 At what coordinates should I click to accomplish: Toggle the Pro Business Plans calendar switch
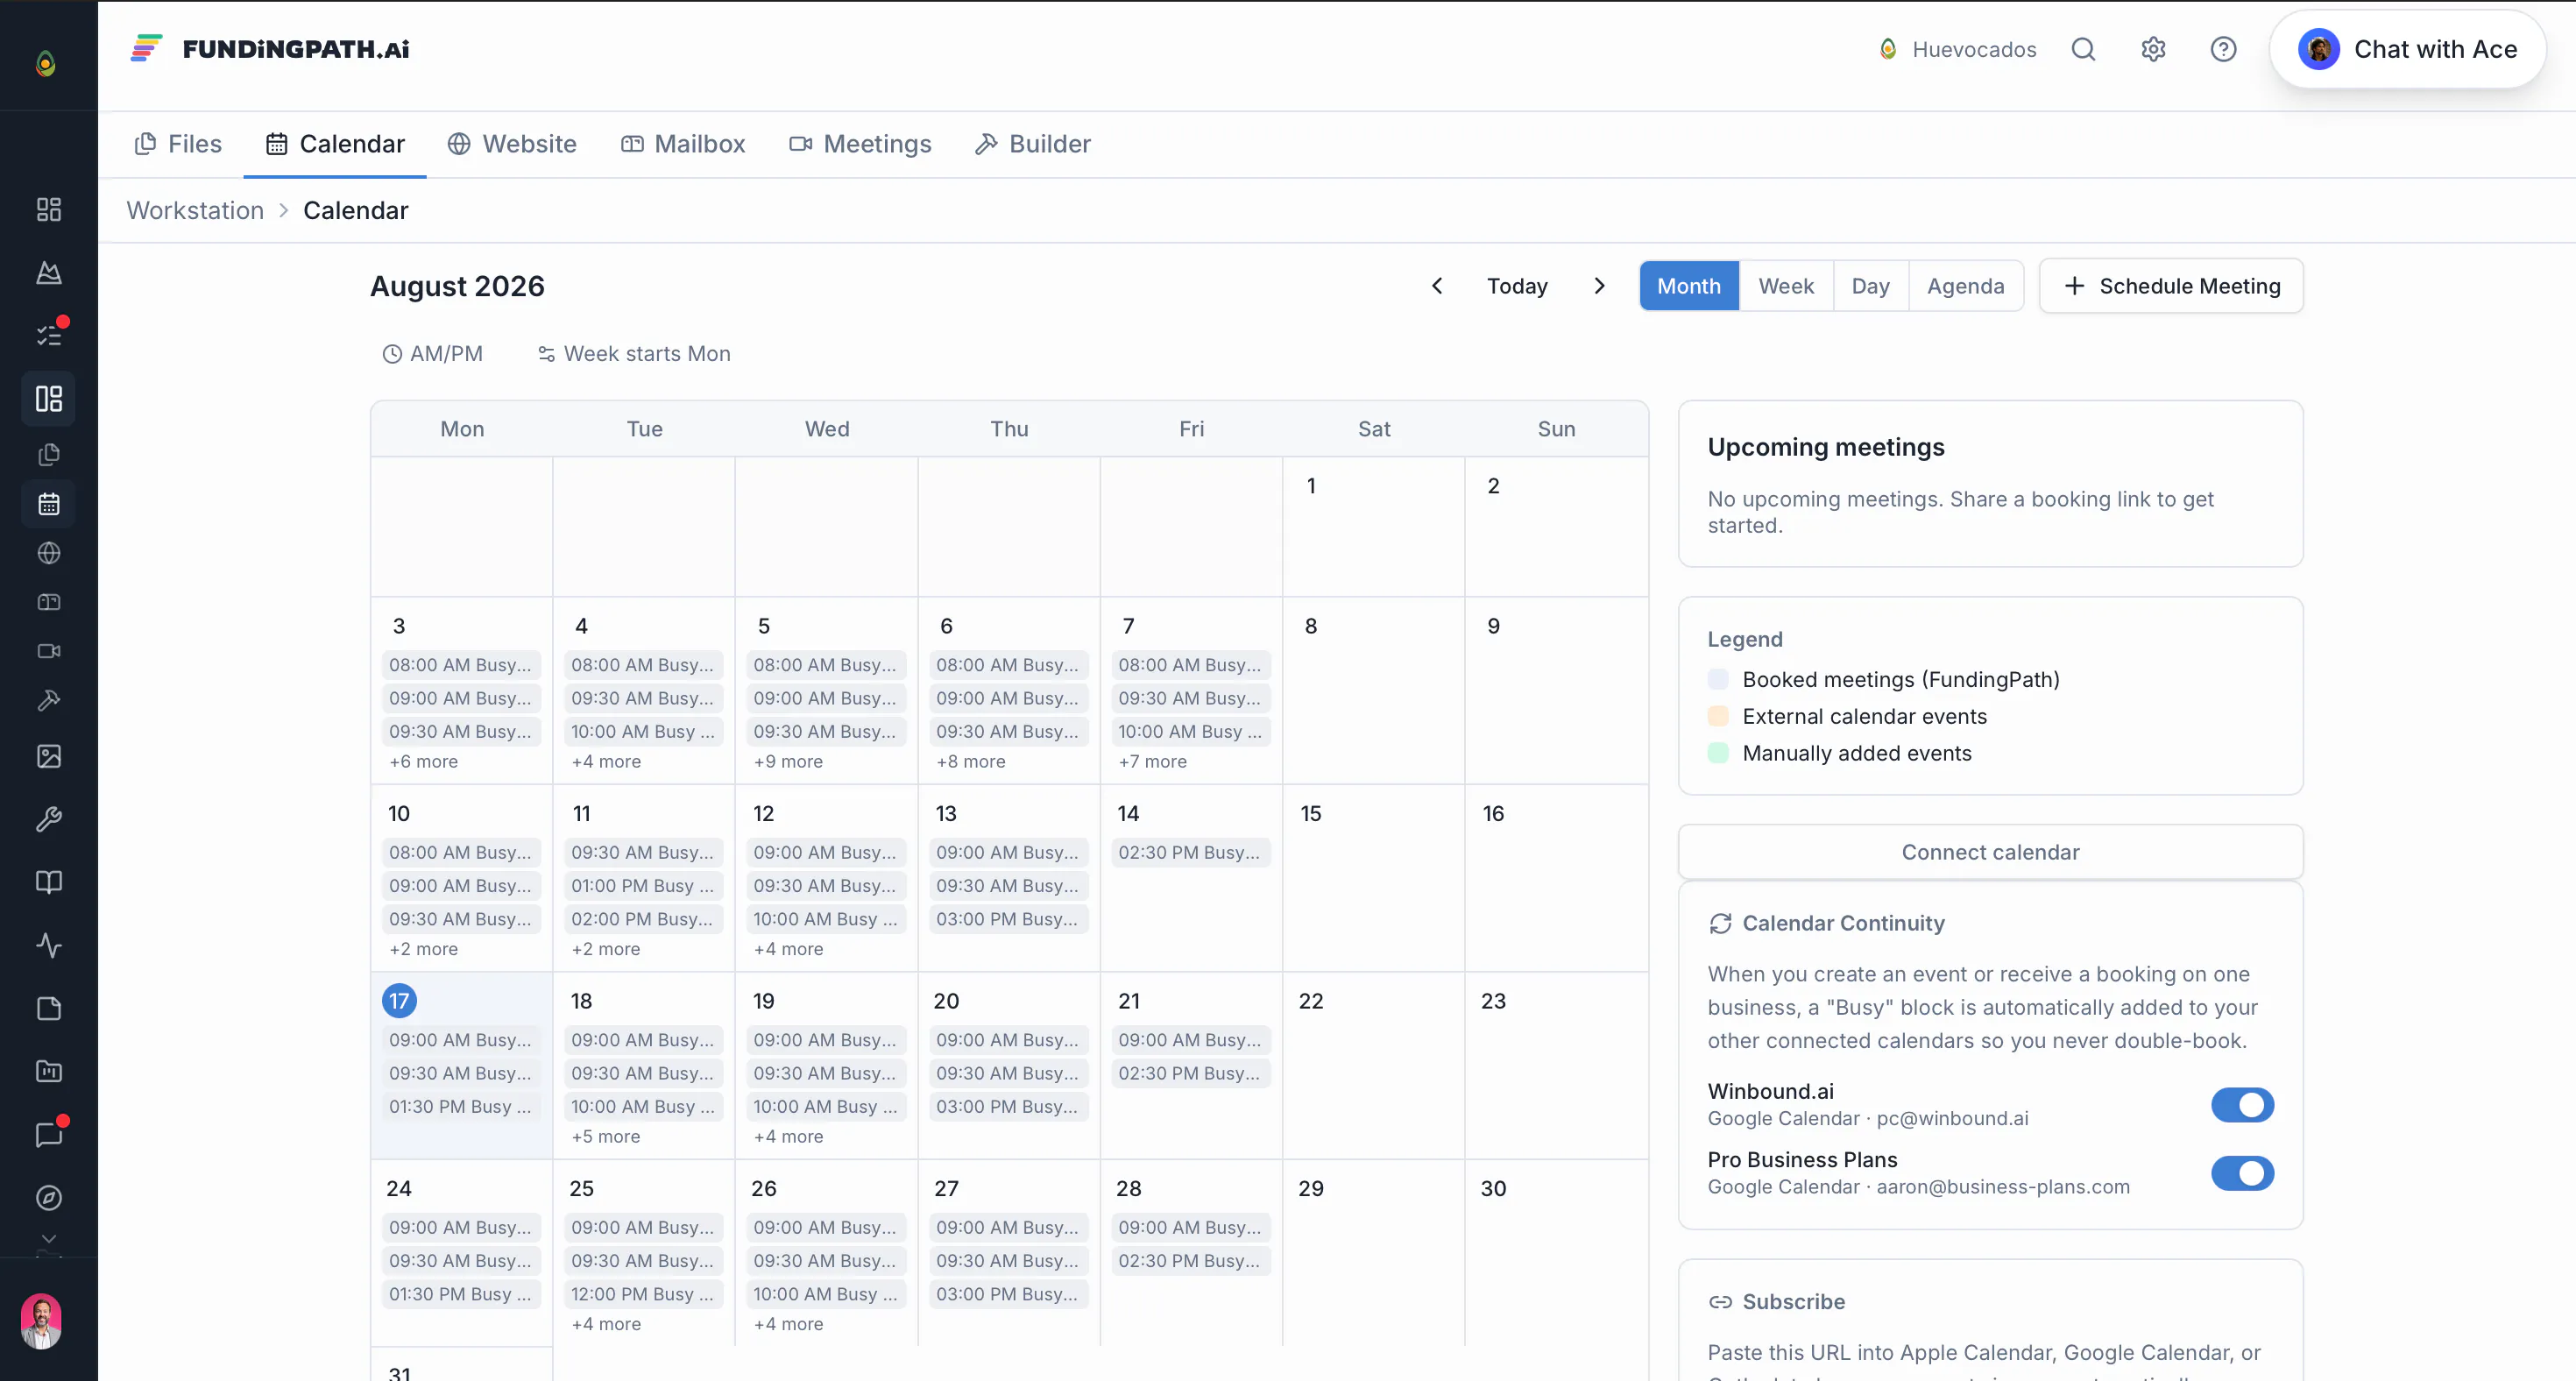[x=2242, y=1173]
